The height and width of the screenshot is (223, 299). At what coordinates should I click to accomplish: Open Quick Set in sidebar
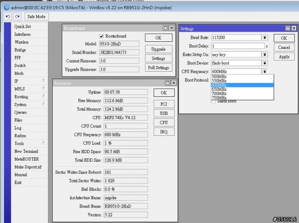(29, 27)
